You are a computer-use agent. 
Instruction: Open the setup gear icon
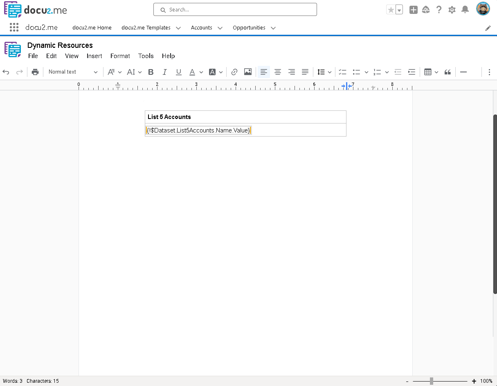pos(452,10)
